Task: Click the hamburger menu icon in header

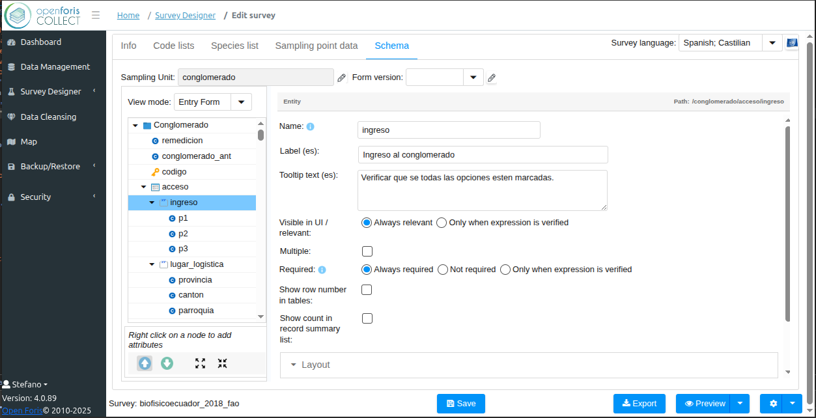Action: pos(96,15)
